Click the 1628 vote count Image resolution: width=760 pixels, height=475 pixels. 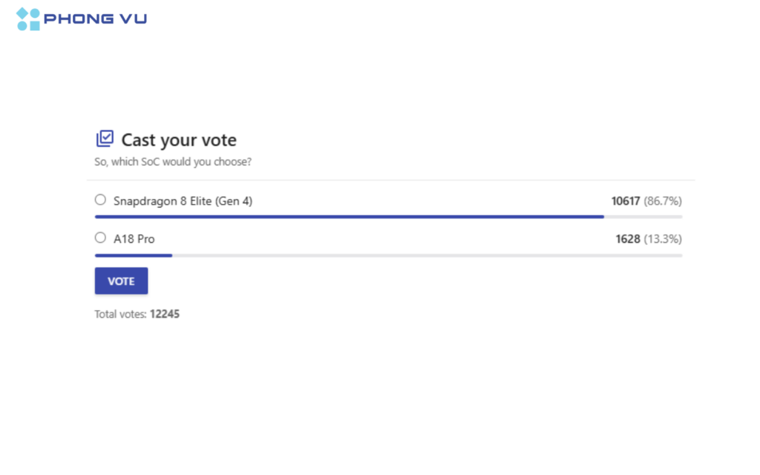(627, 239)
